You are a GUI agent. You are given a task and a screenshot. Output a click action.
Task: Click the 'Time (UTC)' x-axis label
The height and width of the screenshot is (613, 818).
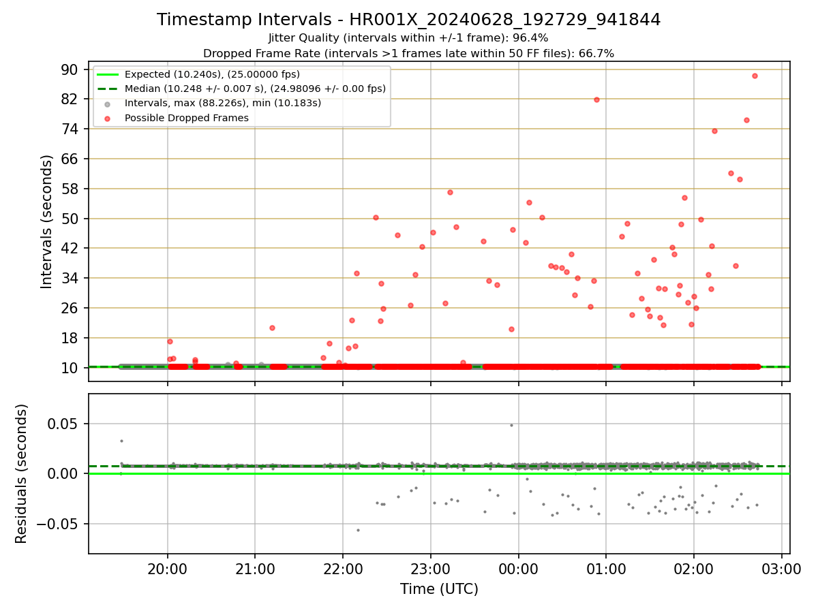click(x=439, y=589)
